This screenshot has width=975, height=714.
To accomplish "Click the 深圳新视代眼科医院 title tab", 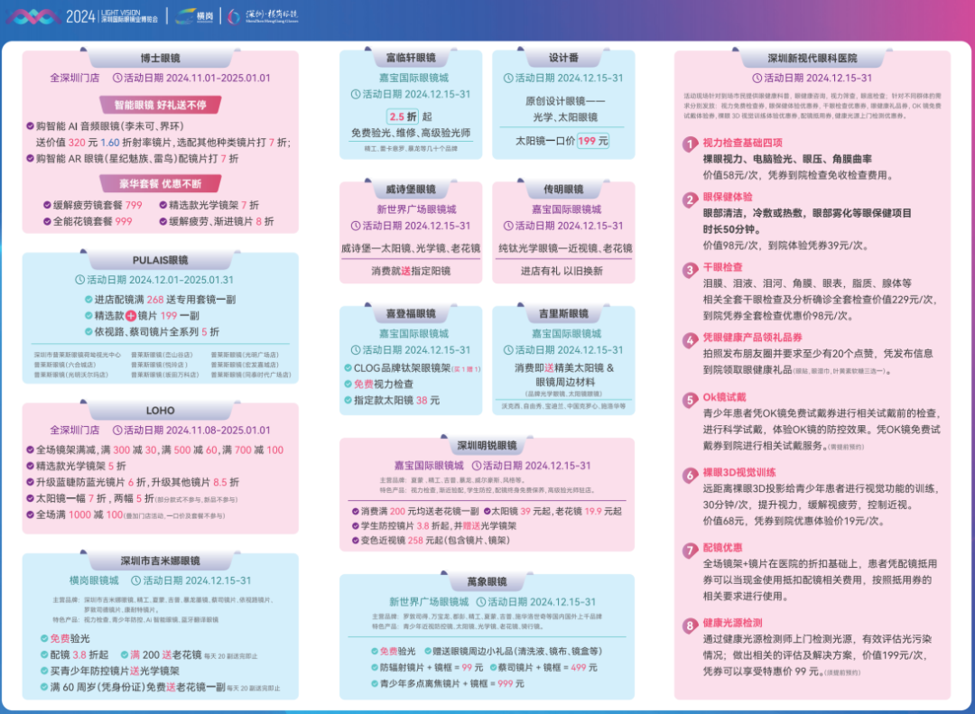I will pyautogui.click(x=812, y=59).
